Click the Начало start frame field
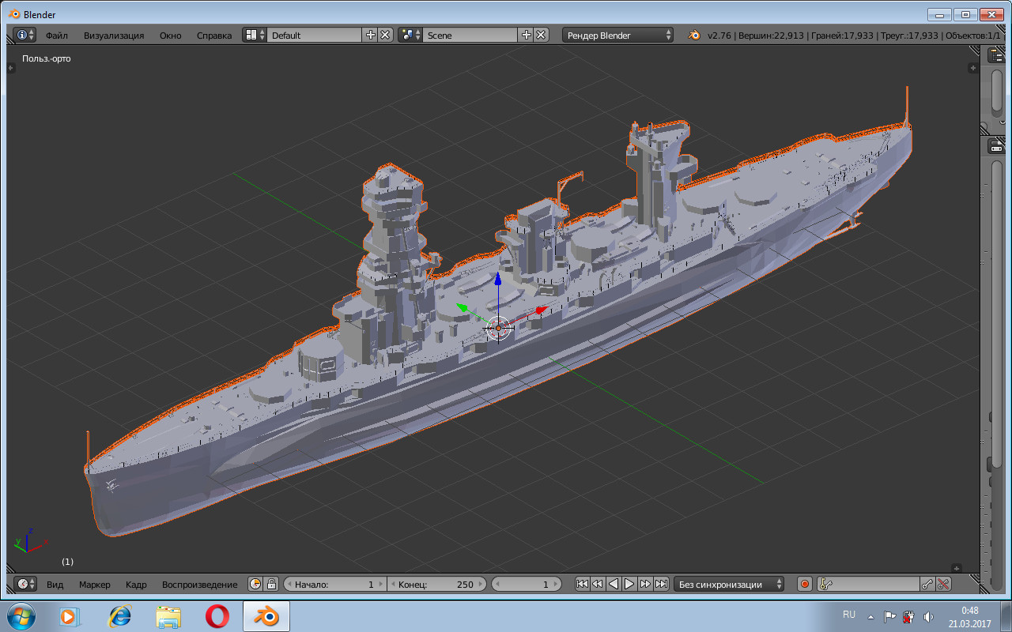Screen dimensions: 1012x632 coord(335,584)
